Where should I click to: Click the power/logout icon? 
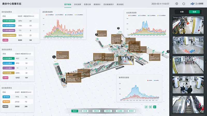coord(184,4)
